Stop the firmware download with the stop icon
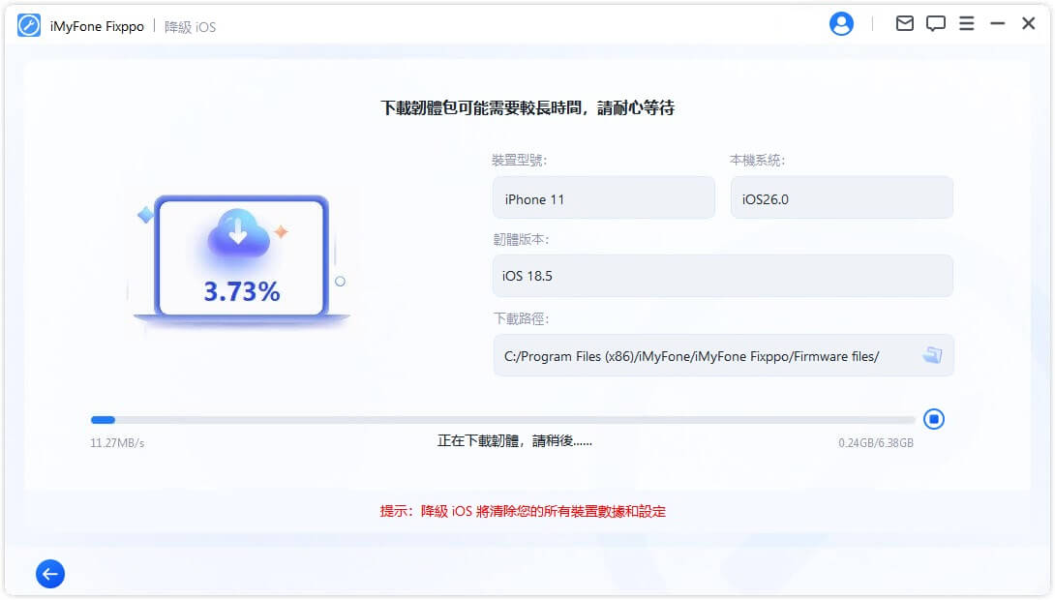The height and width of the screenshot is (600, 1055). click(934, 419)
